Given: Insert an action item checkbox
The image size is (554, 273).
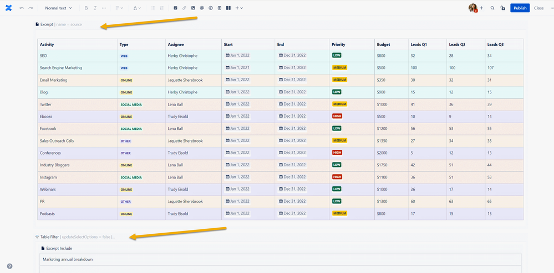Looking at the screenshot, I should click(175, 8).
